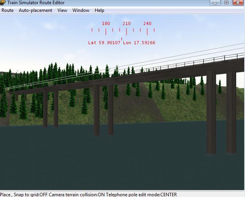Screen dimensions: 245x197
Task: Open the Route menu
Action: point(8,10)
